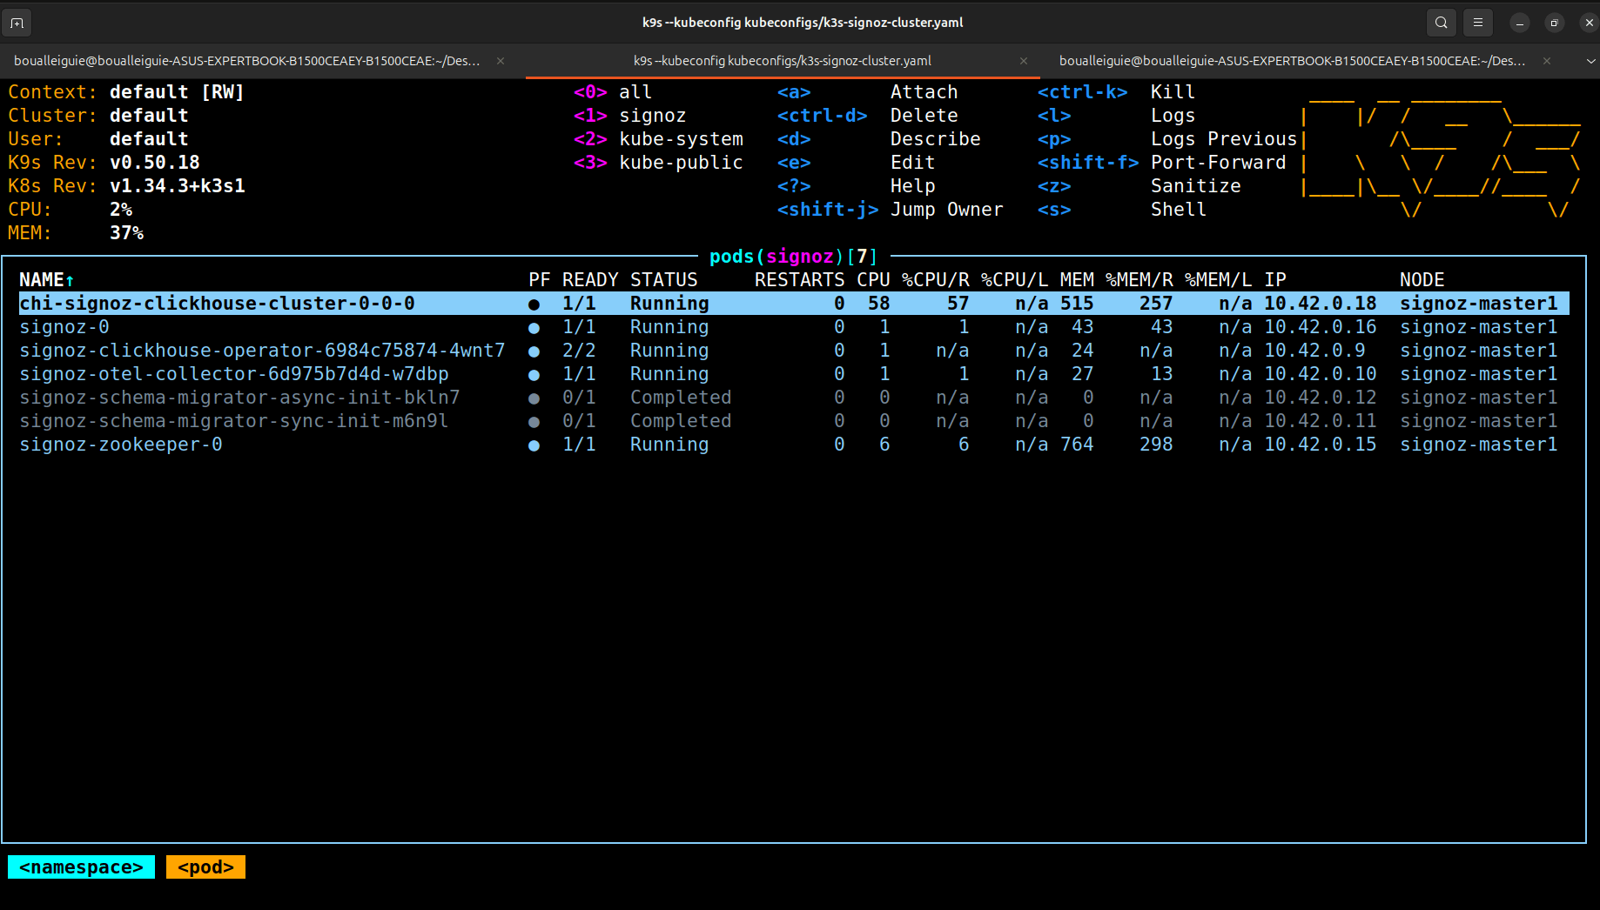
Task: Click the NAME column header
Action: pos(47,279)
